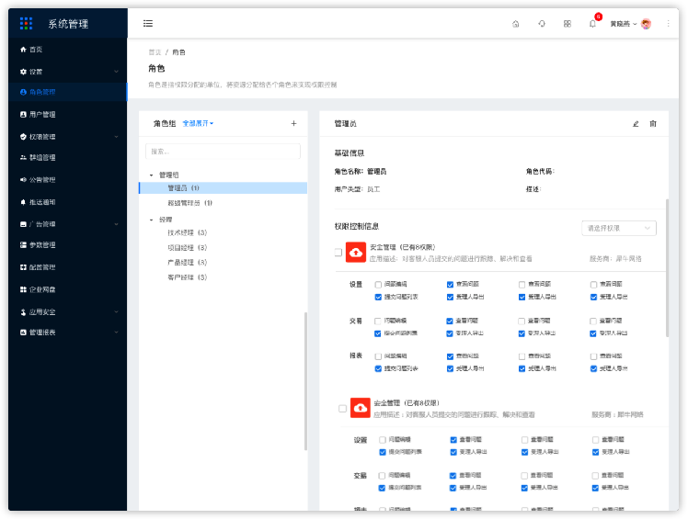
Task: Check 问题编辑 in the upper 报表 row
Action: 378,356
